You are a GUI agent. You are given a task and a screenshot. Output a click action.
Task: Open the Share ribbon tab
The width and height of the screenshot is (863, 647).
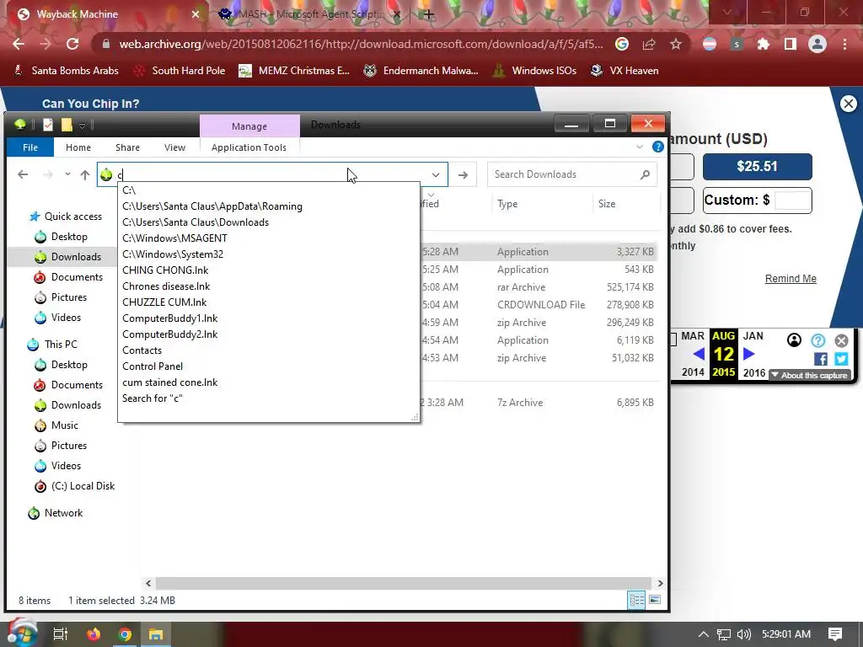[x=128, y=147]
